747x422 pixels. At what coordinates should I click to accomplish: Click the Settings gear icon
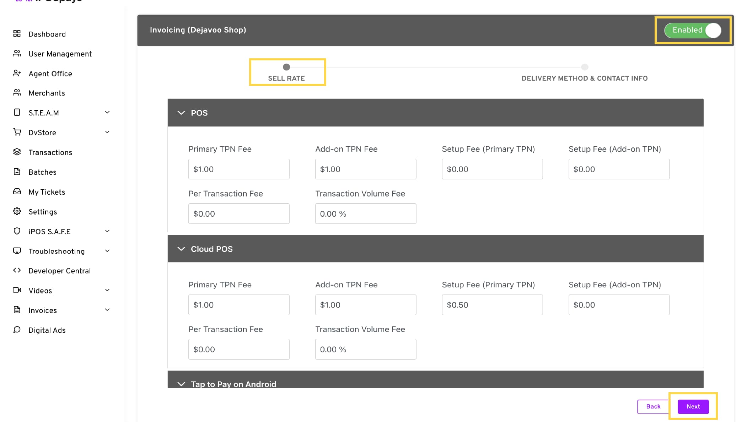point(17,211)
